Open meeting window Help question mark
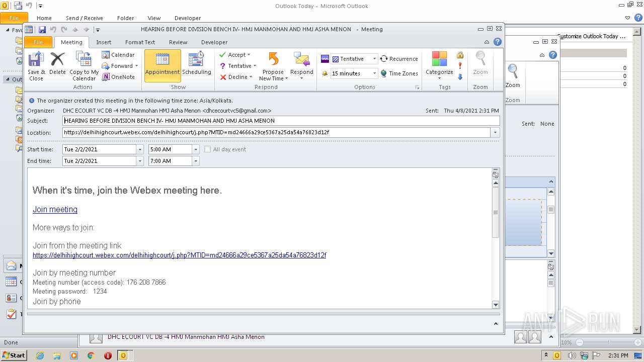This screenshot has width=644, height=362. [498, 42]
